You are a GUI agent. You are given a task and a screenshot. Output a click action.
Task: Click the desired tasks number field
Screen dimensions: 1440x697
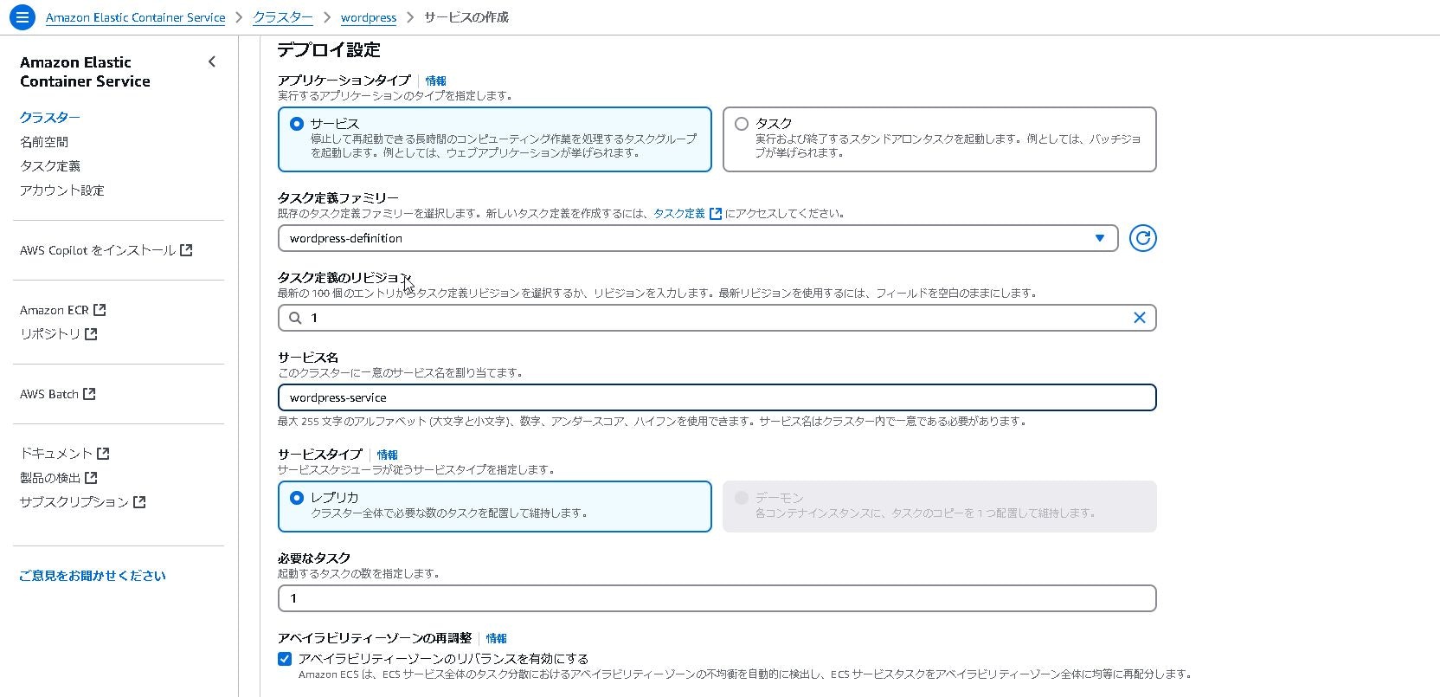tap(717, 598)
